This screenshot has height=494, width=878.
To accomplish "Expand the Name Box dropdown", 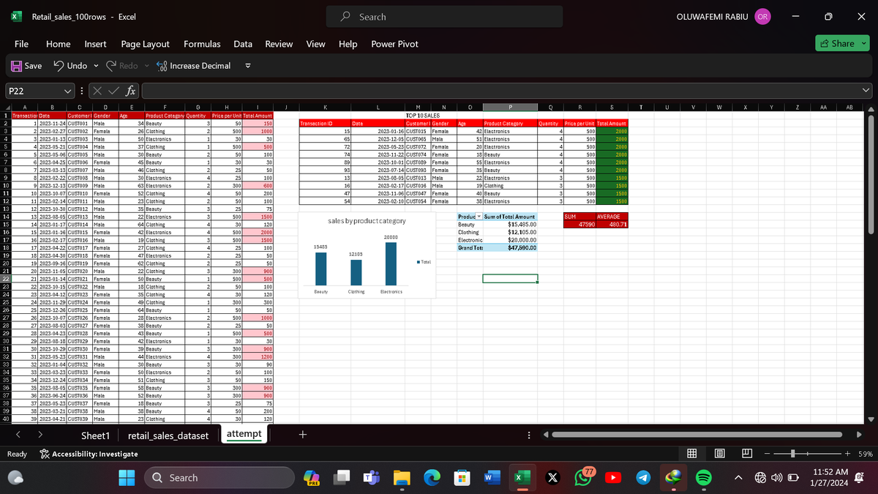I will [68, 91].
